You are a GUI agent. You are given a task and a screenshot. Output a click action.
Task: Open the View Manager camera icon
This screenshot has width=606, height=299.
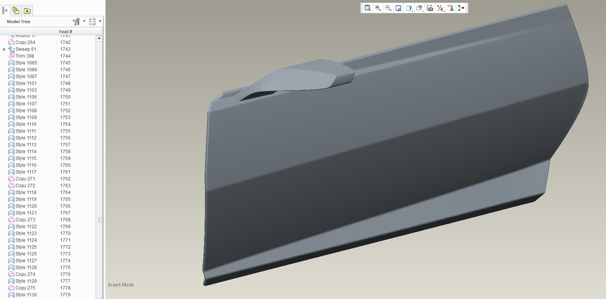[430, 8]
